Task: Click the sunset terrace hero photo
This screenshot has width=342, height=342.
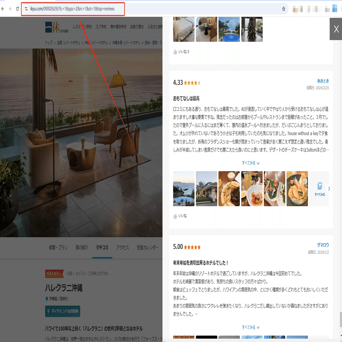Action: [81, 143]
